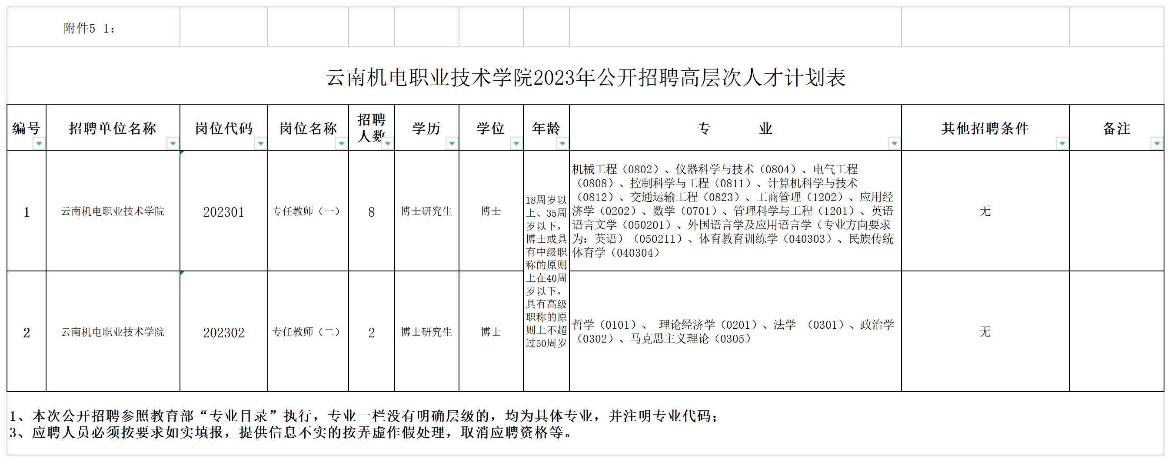Open the 岗位代码 filter dropdown
The height and width of the screenshot is (462, 1171).
(260, 144)
